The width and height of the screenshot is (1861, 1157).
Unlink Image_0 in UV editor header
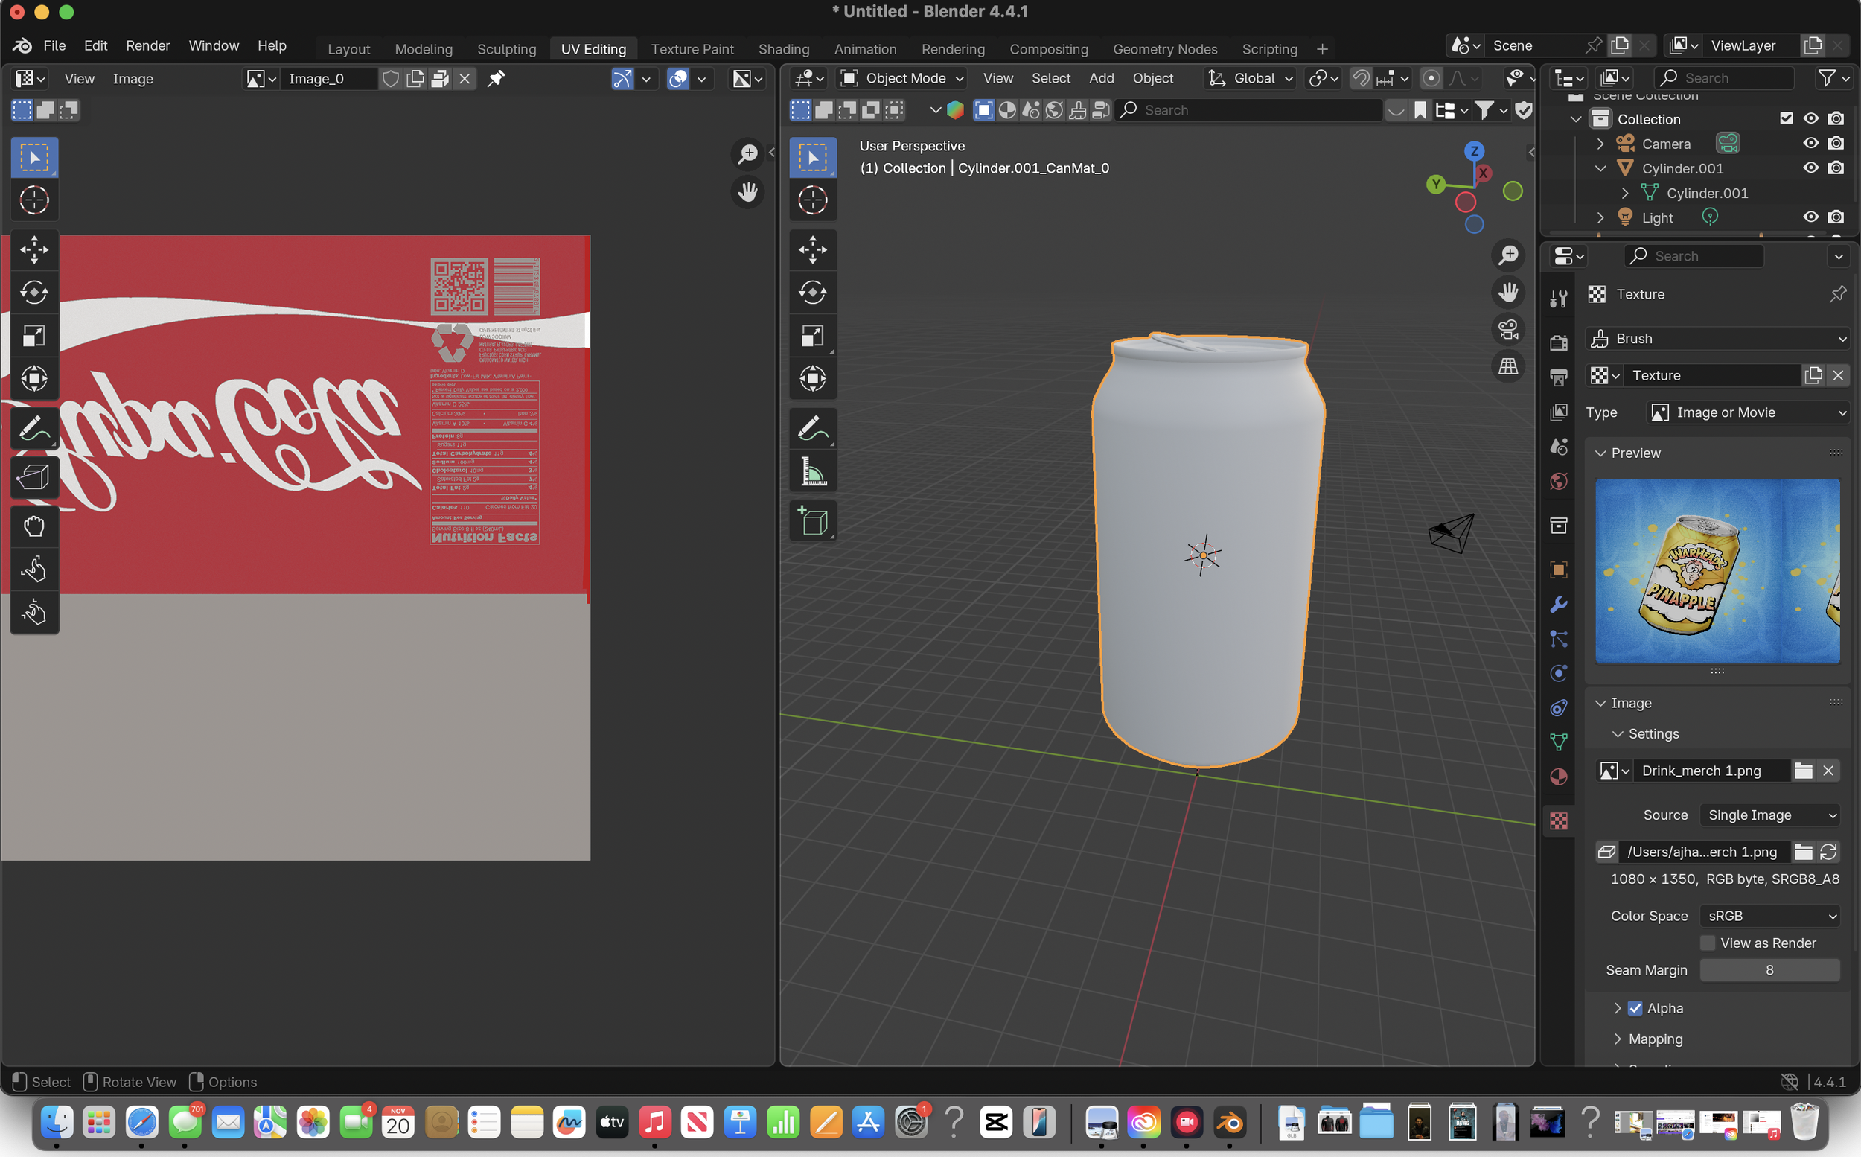465,79
